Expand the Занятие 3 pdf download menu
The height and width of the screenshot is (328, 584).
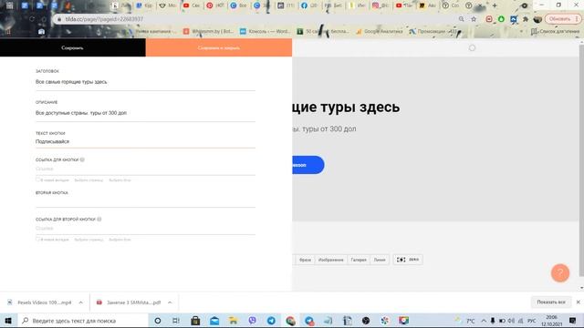click(170, 302)
